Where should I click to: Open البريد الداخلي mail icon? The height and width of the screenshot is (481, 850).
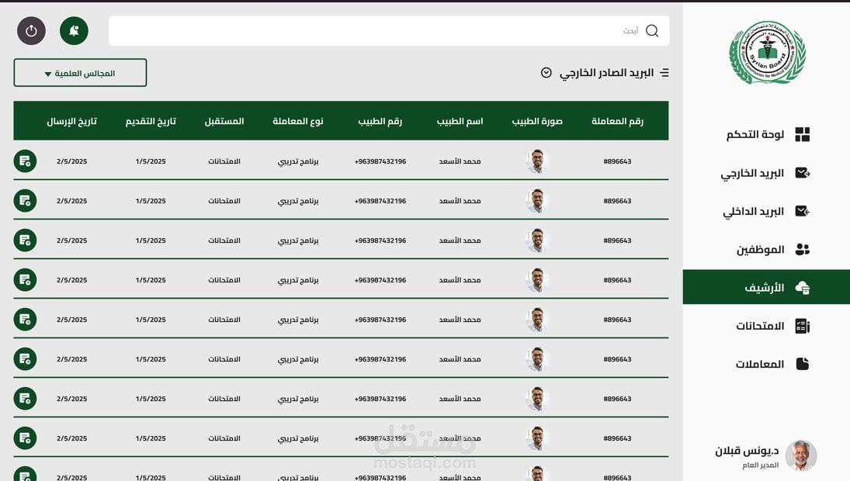click(x=803, y=211)
